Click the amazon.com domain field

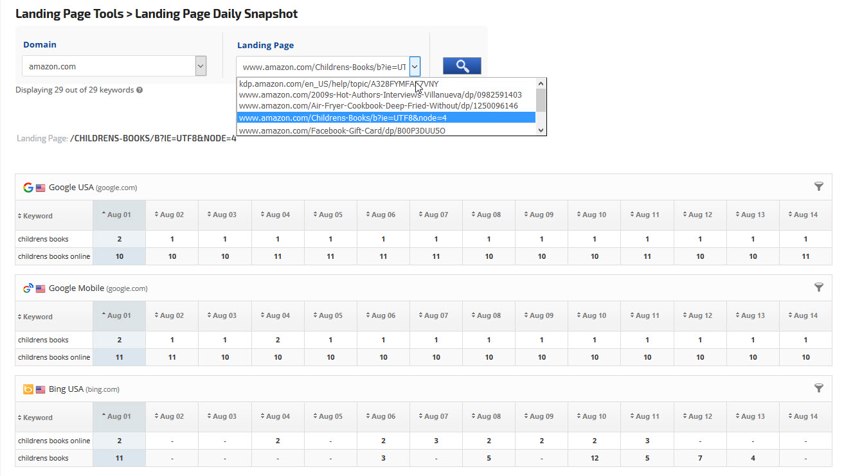108,66
